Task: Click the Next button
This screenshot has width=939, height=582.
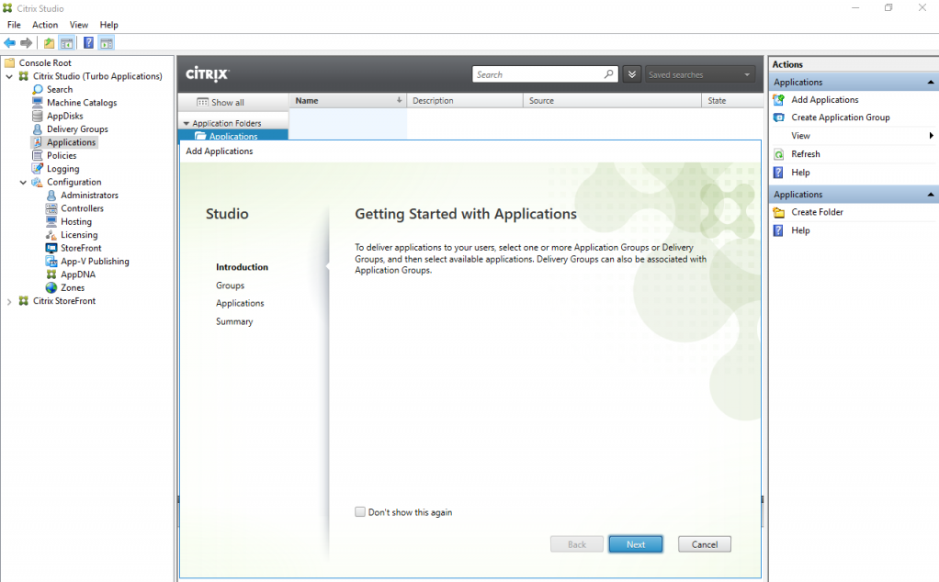Action: pos(635,543)
